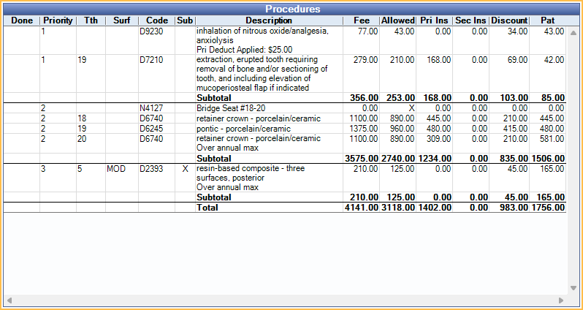Select the Total row label

pos(207,208)
